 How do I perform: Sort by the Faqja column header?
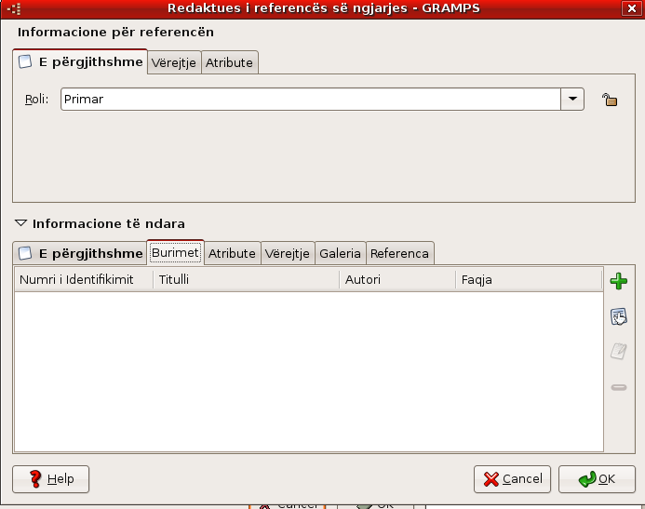tap(529, 279)
